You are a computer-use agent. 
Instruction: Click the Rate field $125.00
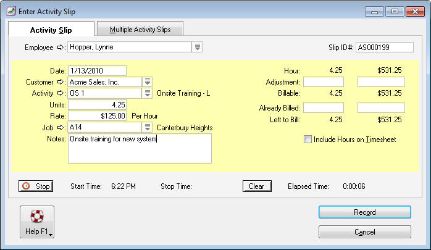click(x=98, y=116)
